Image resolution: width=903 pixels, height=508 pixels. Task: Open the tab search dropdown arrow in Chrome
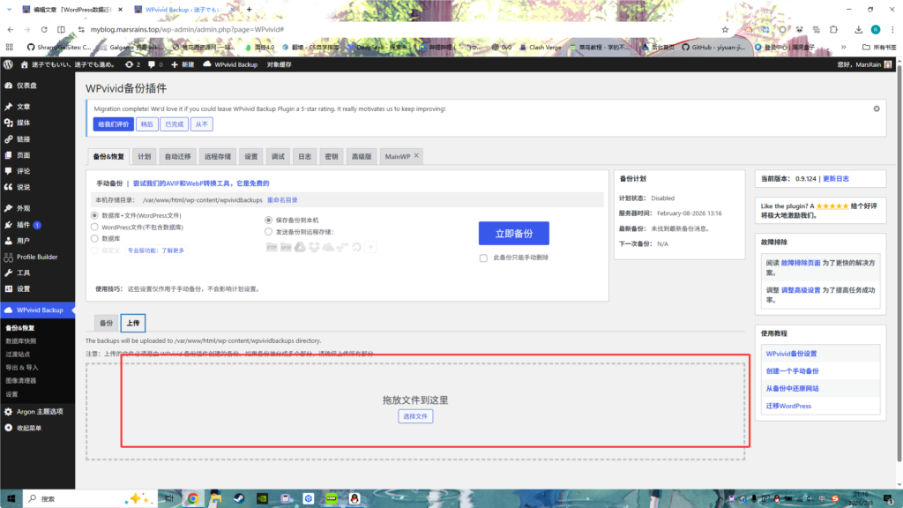click(x=11, y=9)
